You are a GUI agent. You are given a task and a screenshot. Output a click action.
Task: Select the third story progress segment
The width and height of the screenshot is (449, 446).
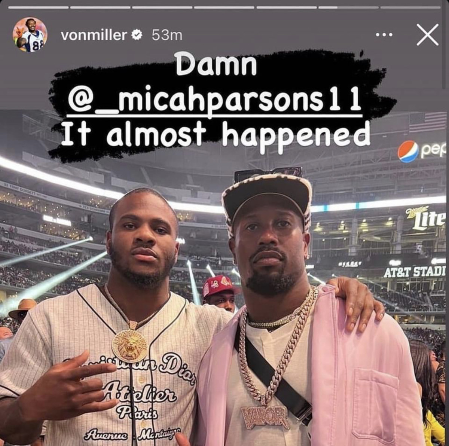[x=162, y=7]
